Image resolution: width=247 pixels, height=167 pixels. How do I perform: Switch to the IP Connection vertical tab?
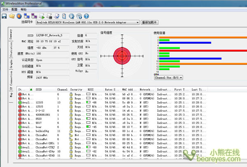coord(11,80)
